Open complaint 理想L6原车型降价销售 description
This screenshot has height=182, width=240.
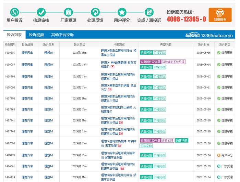(x=119, y=88)
